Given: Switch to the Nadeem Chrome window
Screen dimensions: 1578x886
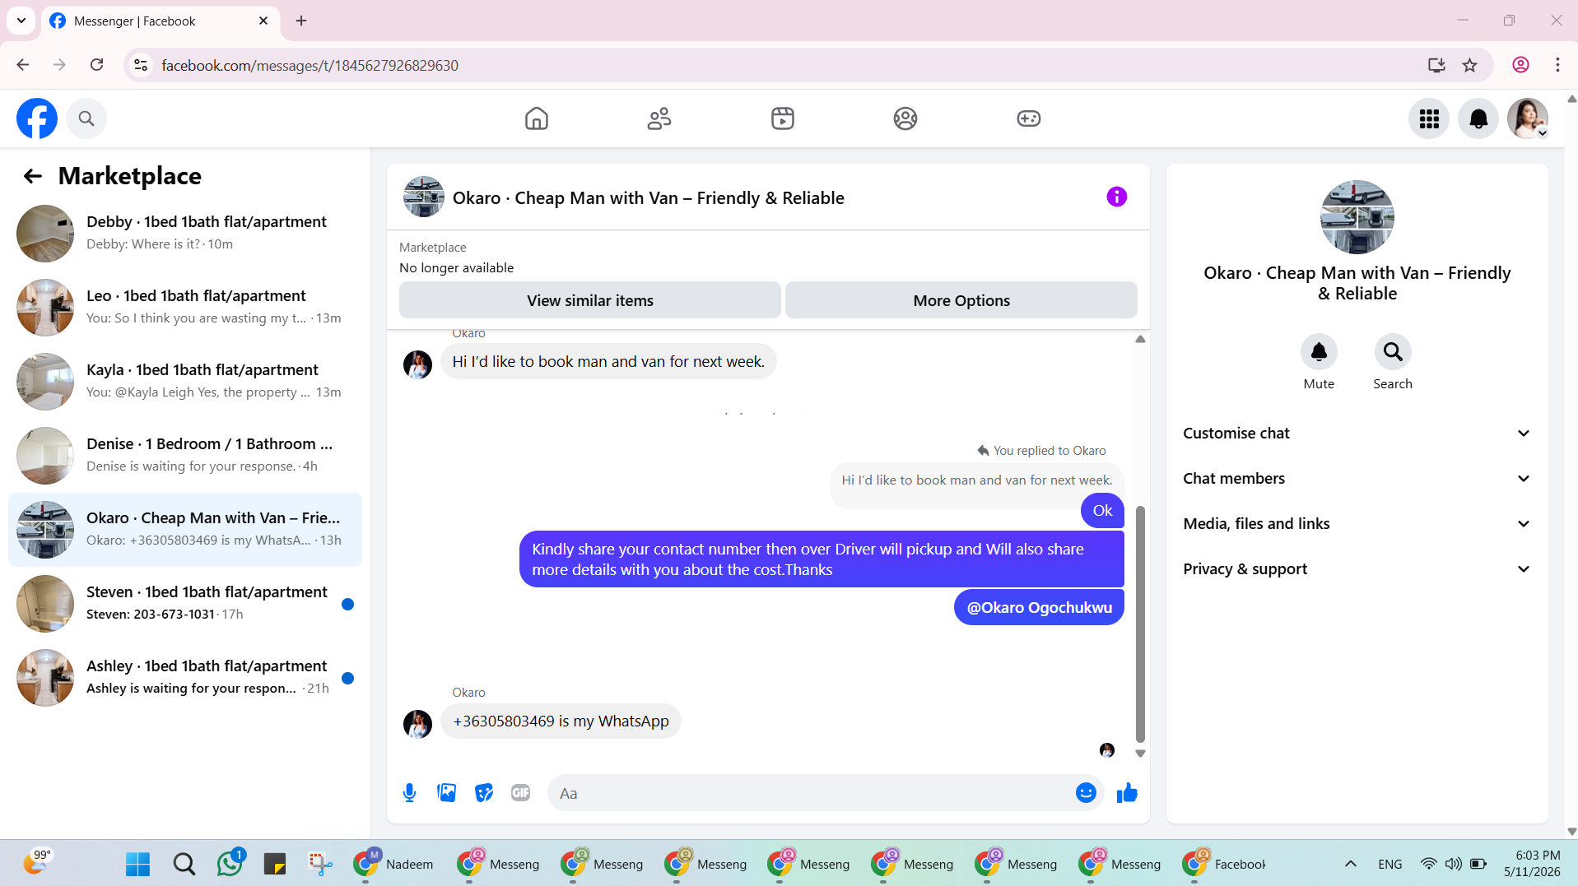Looking at the screenshot, I should click(394, 864).
